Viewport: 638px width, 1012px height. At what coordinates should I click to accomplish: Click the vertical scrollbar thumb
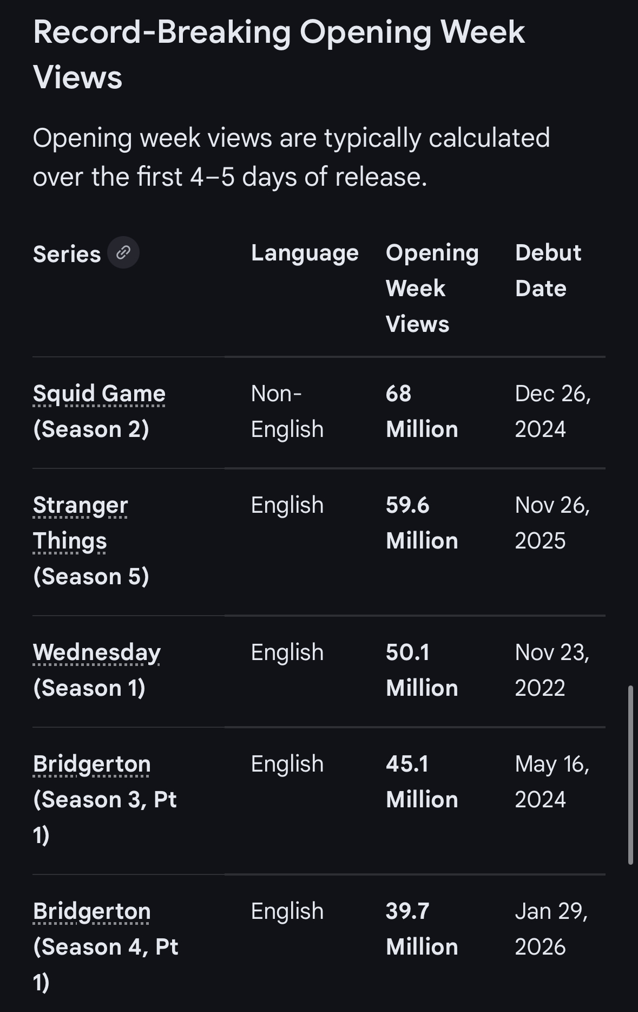(630, 774)
